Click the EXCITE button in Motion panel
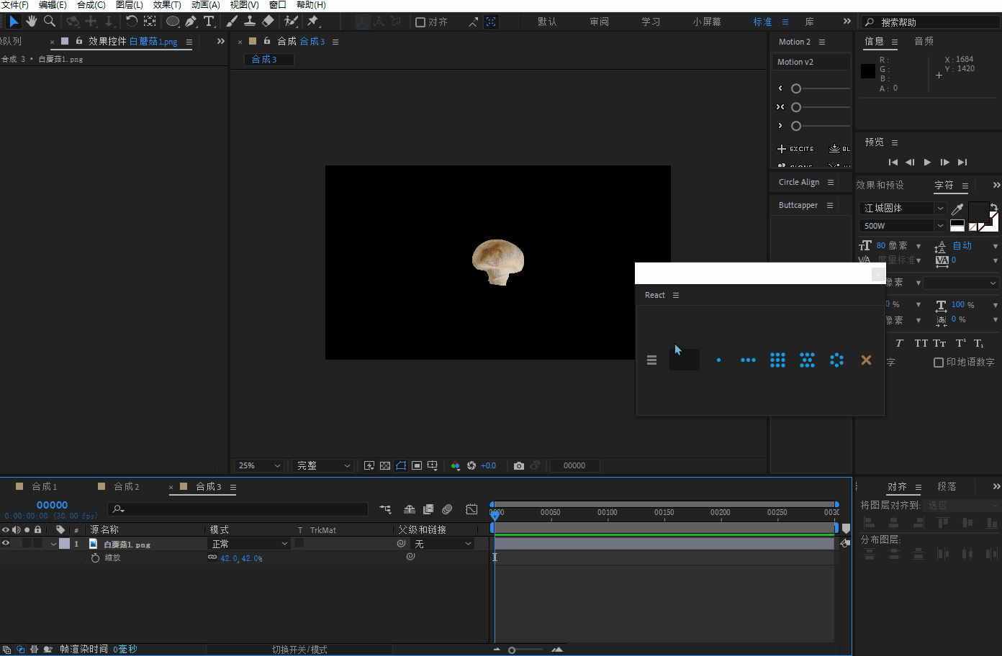Screen dimensions: 1002x656 pyautogui.click(x=796, y=149)
